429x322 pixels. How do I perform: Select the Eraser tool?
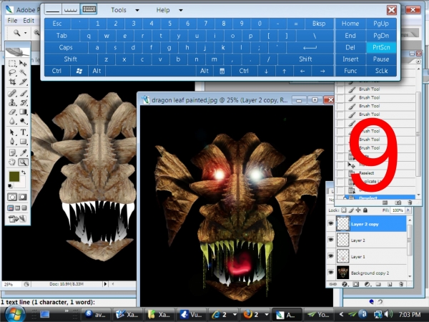pos(12,112)
